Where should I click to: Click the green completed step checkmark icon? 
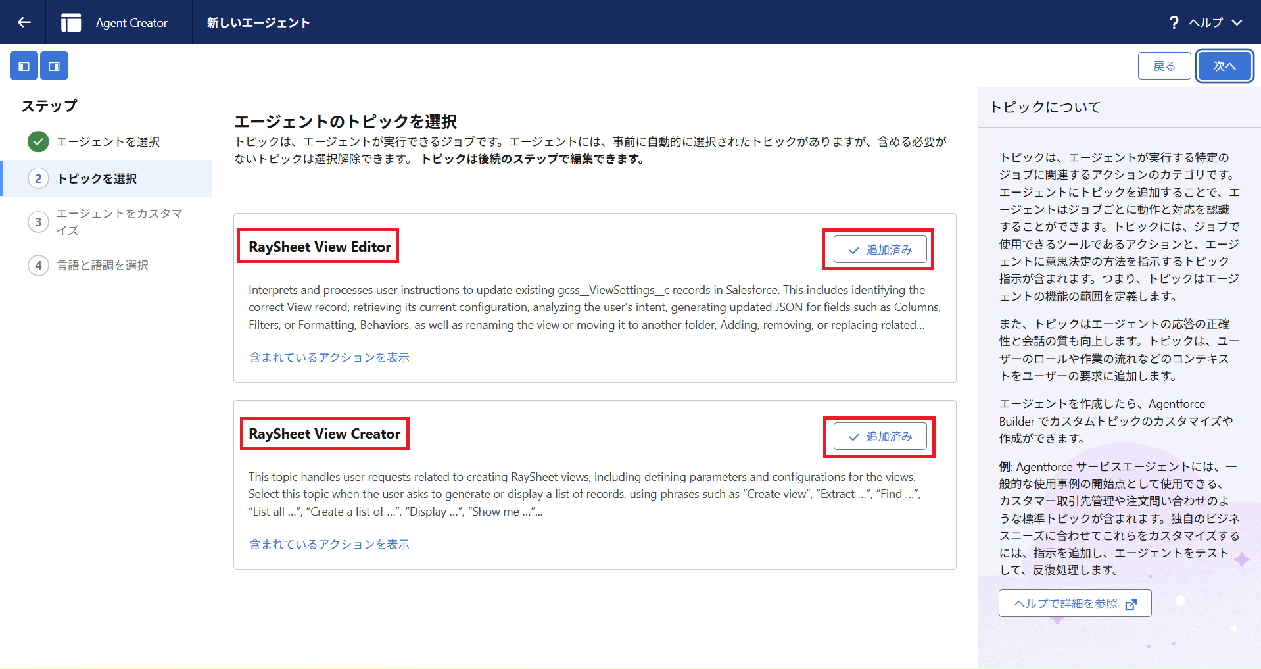38,141
